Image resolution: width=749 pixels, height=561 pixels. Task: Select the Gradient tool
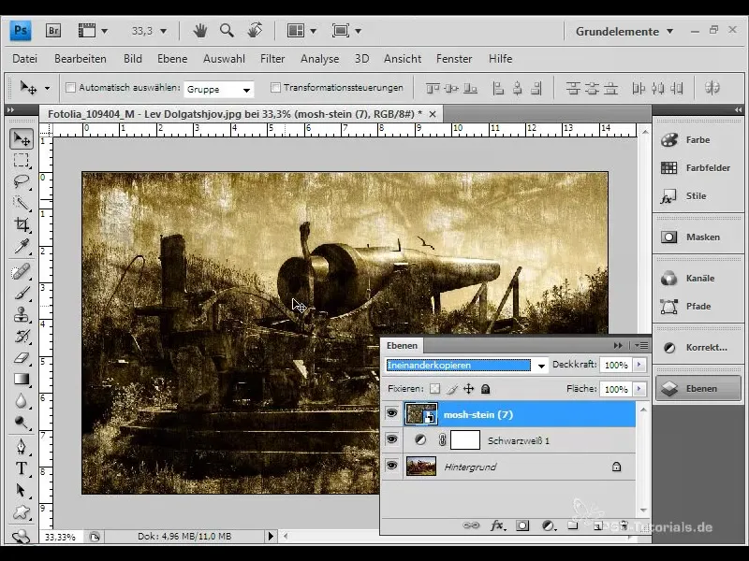[22, 379]
